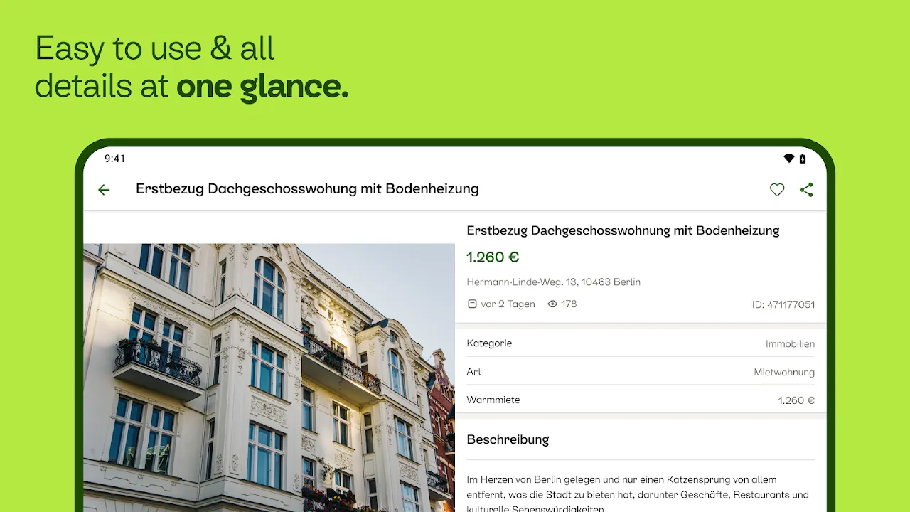Click the calendar icon before 'vor 2 Tagen'
910x512 pixels.
point(472,304)
